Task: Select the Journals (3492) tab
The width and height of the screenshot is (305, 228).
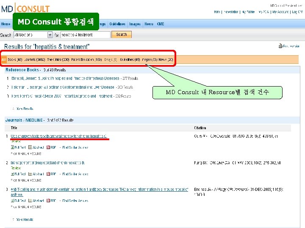Action: 35,60
